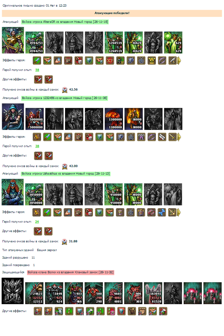Click the dice effect icon for AlteraGR hero

79,61
